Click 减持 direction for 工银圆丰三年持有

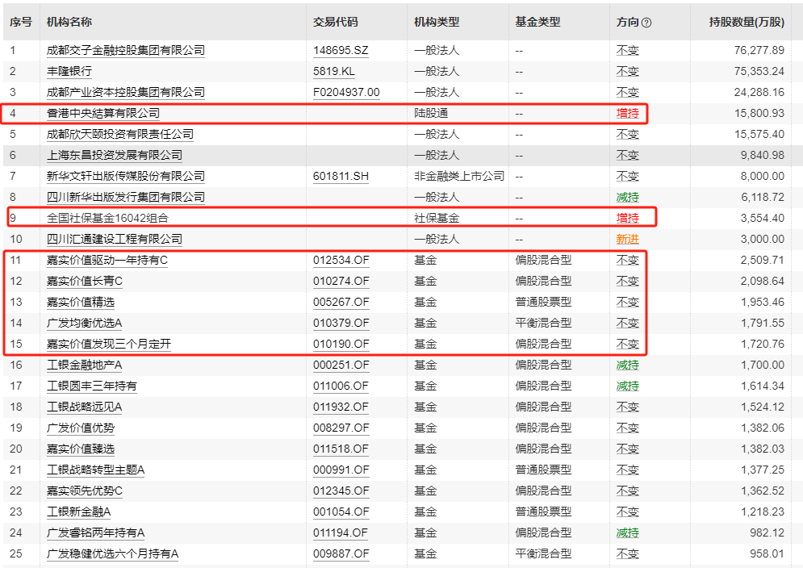tap(627, 386)
